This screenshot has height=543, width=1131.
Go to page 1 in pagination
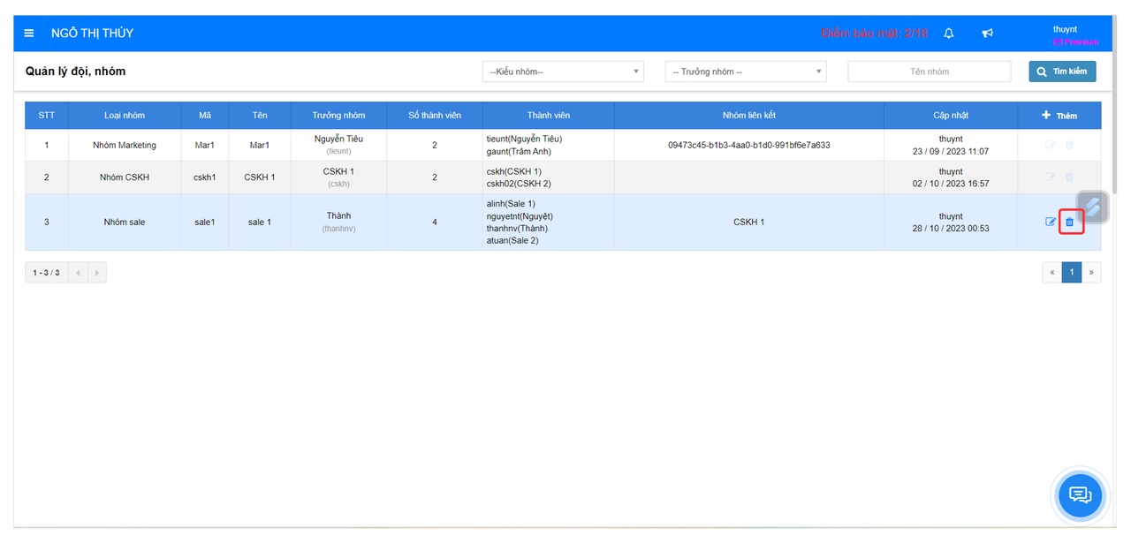point(1071,273)
